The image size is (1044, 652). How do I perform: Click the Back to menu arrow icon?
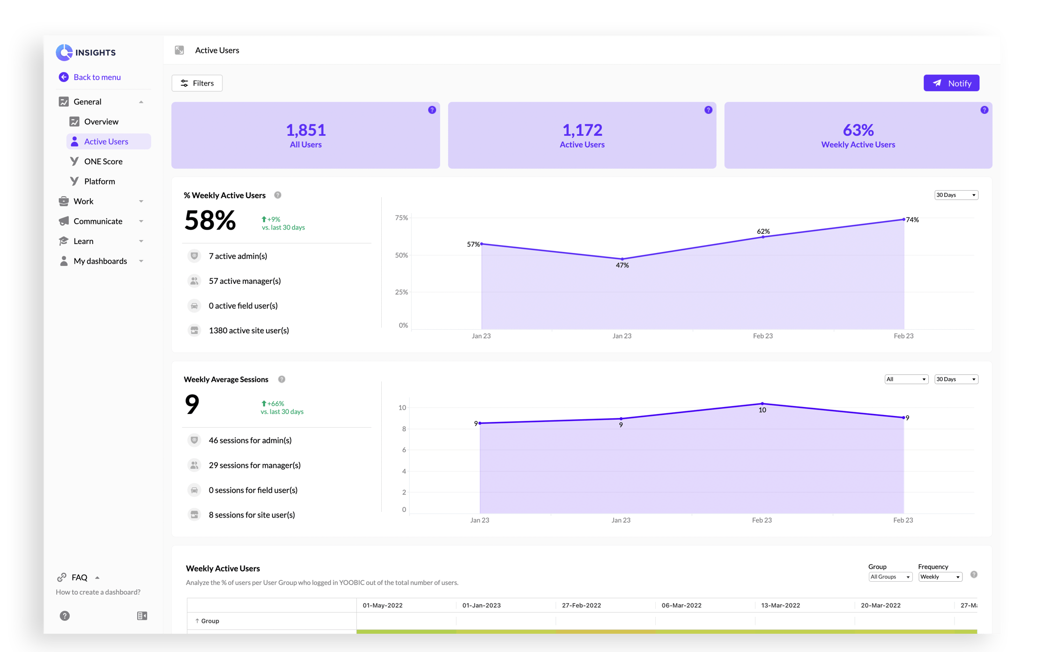[64, 77]
